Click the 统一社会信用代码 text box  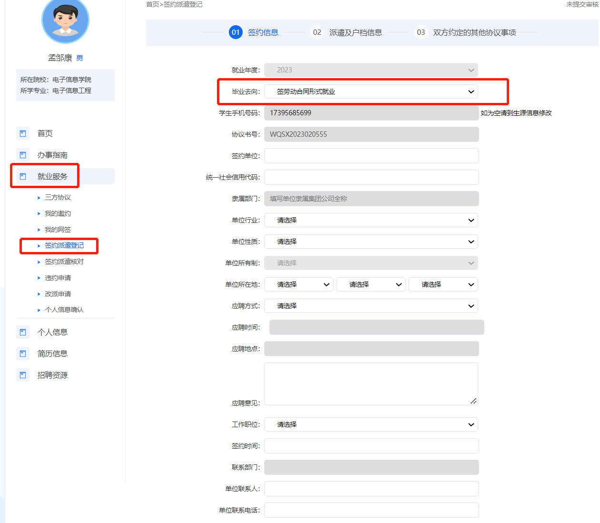371,177
